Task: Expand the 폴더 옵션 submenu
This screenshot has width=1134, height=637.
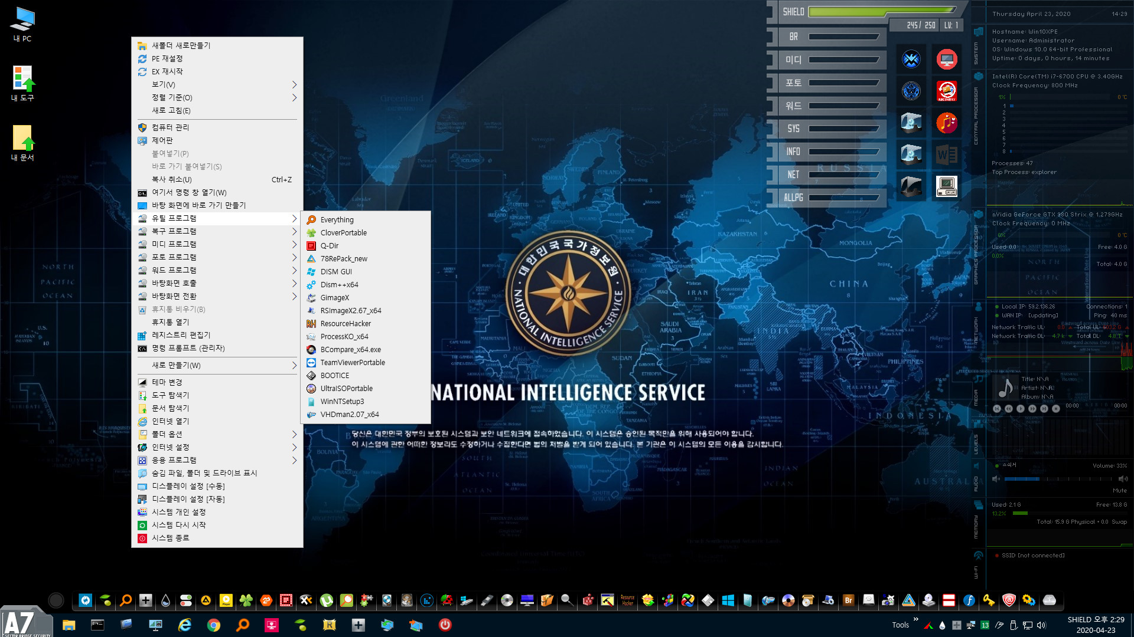Action: [217, 434]
